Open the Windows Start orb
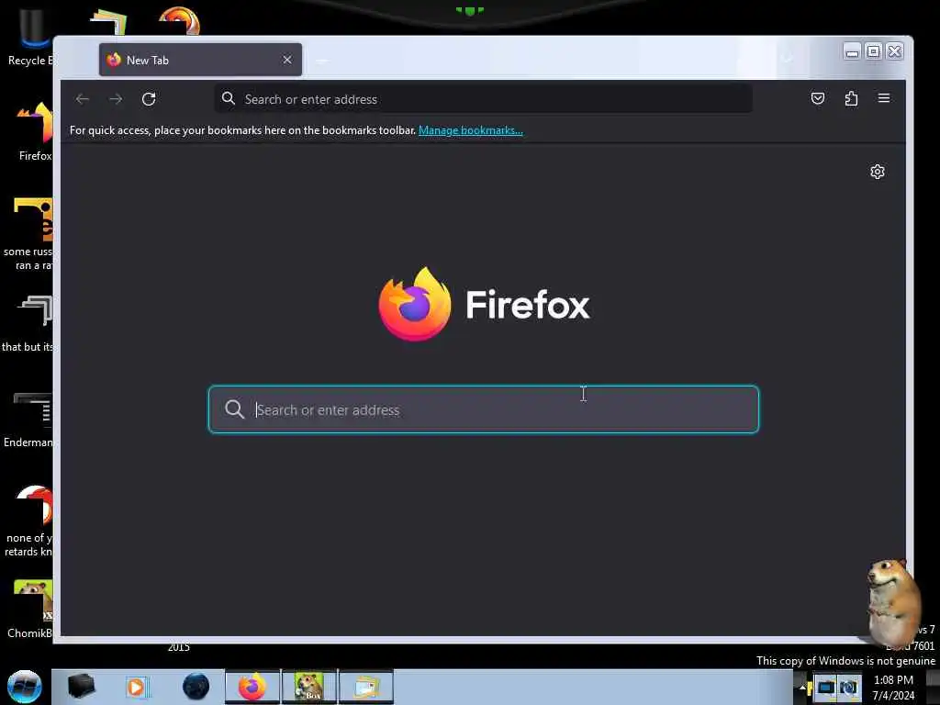 (x=25, y=687)
